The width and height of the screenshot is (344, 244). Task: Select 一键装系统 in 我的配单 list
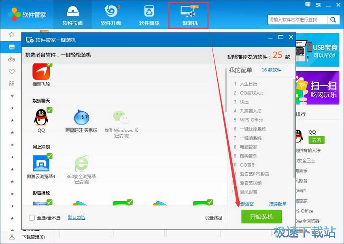point(251,138)
